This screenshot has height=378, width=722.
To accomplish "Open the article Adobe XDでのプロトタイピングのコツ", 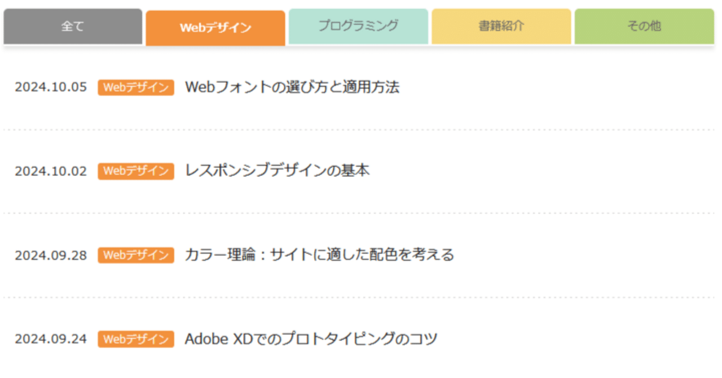I will tap(310, 339).
